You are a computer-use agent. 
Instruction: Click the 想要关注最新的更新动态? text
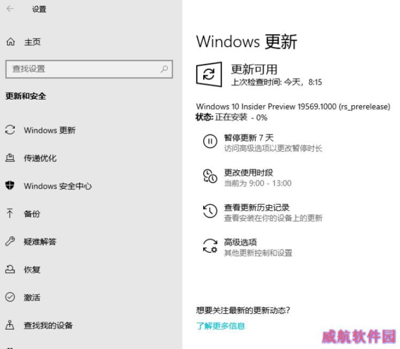pos(243,310)
